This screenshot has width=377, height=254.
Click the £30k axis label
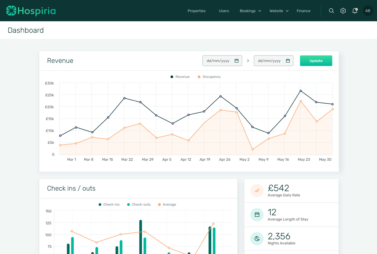coord(49,83)
